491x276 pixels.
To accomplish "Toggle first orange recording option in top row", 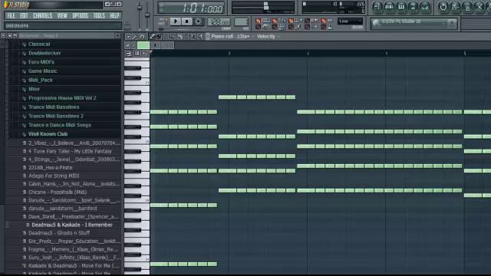I will 258,21.
